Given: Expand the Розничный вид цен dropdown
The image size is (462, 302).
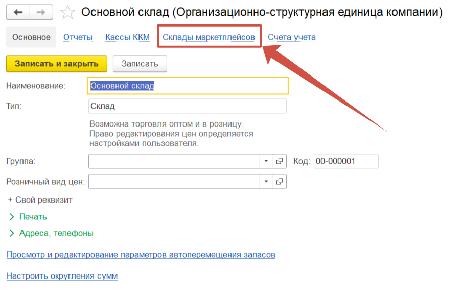Looking at the screenshot, I should pos(266,181).
